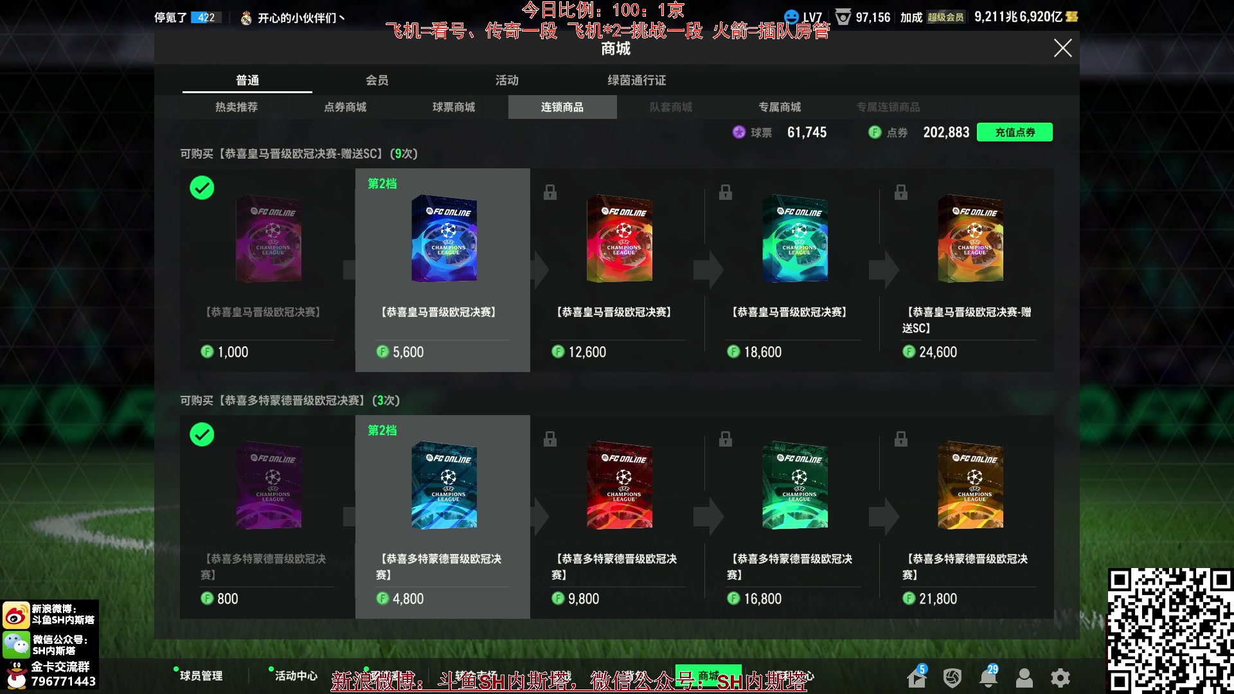
Task: Open 球员管理 in the bottom bar
Action: click(x=201, y=676)
